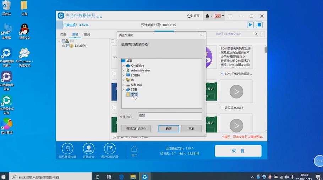The image size is (323, 180).
Task: Switch to the 类型 tab
Action: [63, 34]
